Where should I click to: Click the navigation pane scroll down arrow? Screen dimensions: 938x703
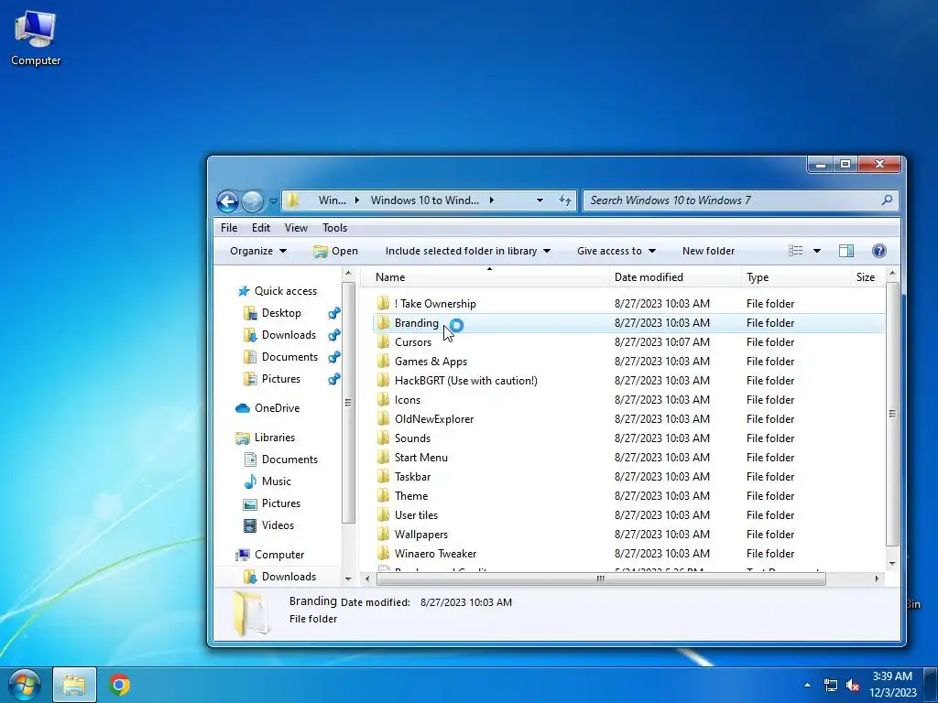pyautogui.click(x=348, y=579)
